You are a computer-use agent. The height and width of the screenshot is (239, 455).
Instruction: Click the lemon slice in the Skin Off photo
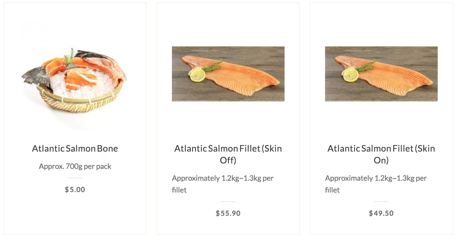point(197,75)
